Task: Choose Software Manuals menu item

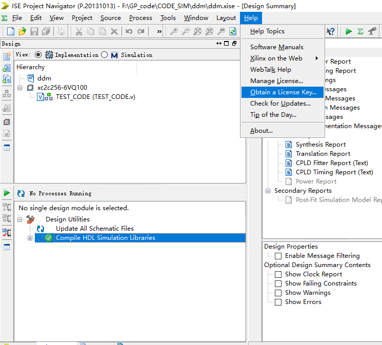Action: [x=283, y=47]
